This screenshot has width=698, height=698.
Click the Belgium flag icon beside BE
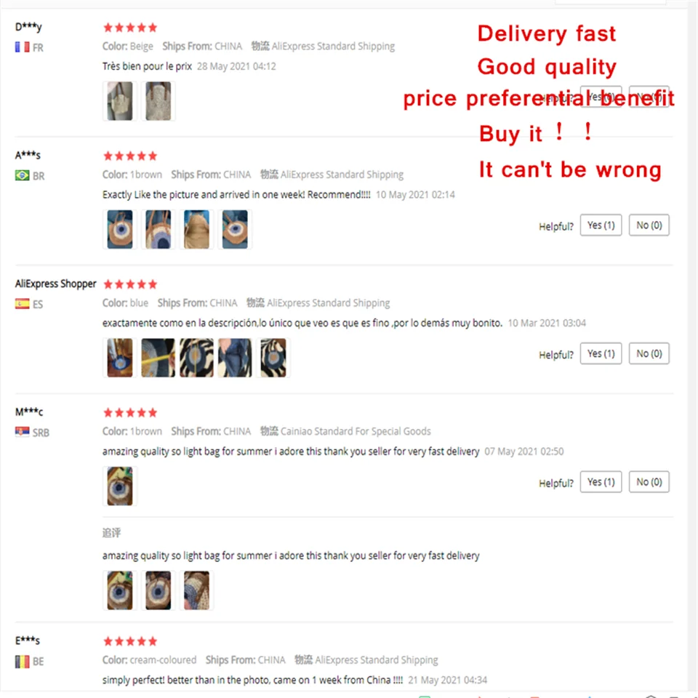(23, 661)
